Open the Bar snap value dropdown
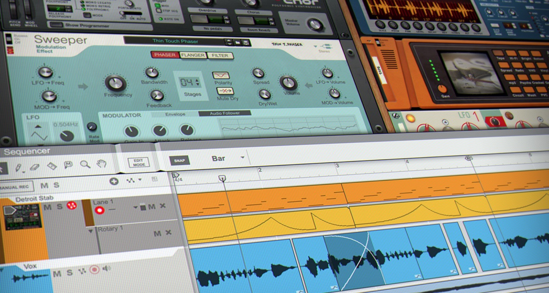Image resolution: width=549 pixels, height=293 pixels. pos(242,158)
